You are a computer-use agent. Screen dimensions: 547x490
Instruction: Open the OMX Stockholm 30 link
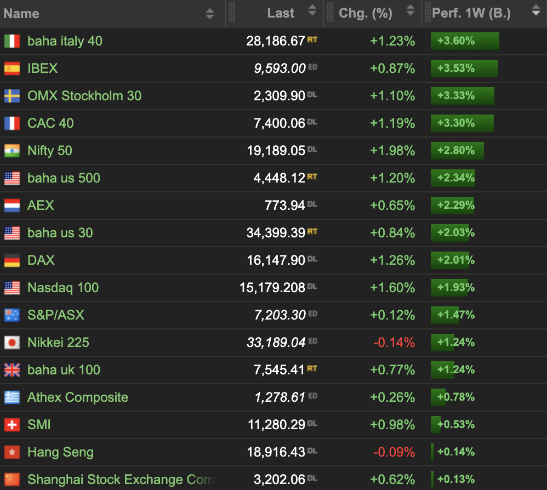click(x=84, y=96)
